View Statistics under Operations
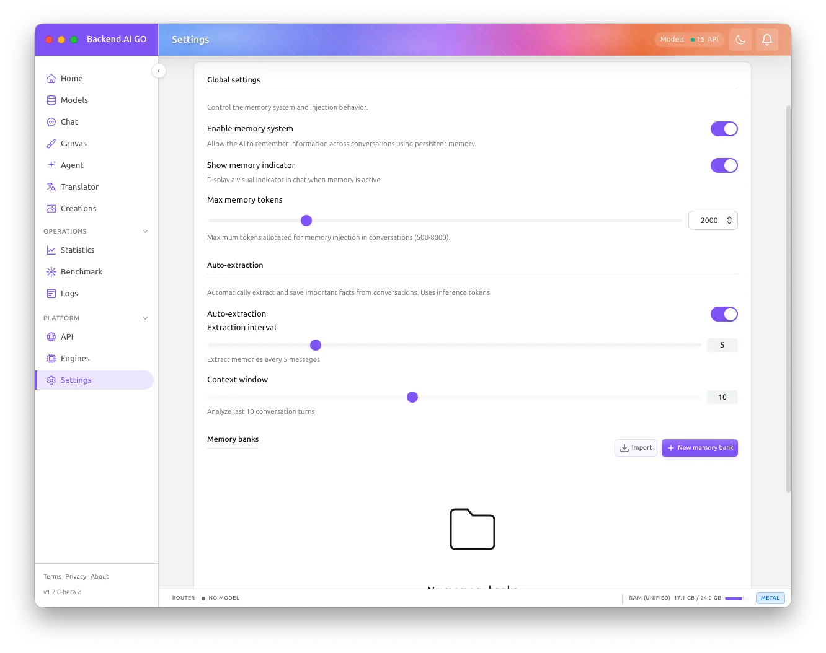 78,250
